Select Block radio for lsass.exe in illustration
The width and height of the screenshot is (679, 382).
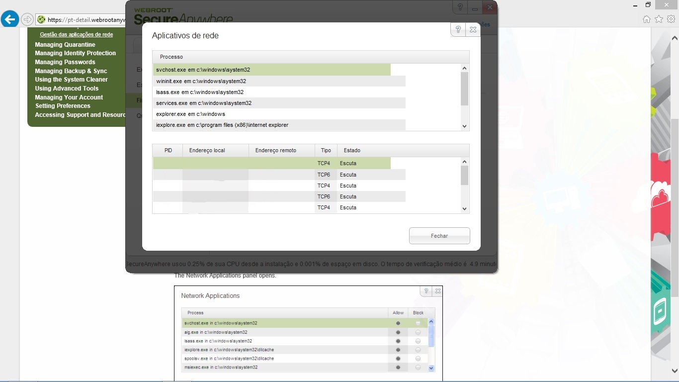click(418, 341)
